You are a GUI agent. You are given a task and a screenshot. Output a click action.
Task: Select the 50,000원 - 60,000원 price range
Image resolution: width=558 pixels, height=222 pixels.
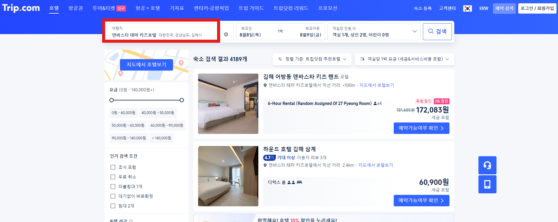[128, 125]
